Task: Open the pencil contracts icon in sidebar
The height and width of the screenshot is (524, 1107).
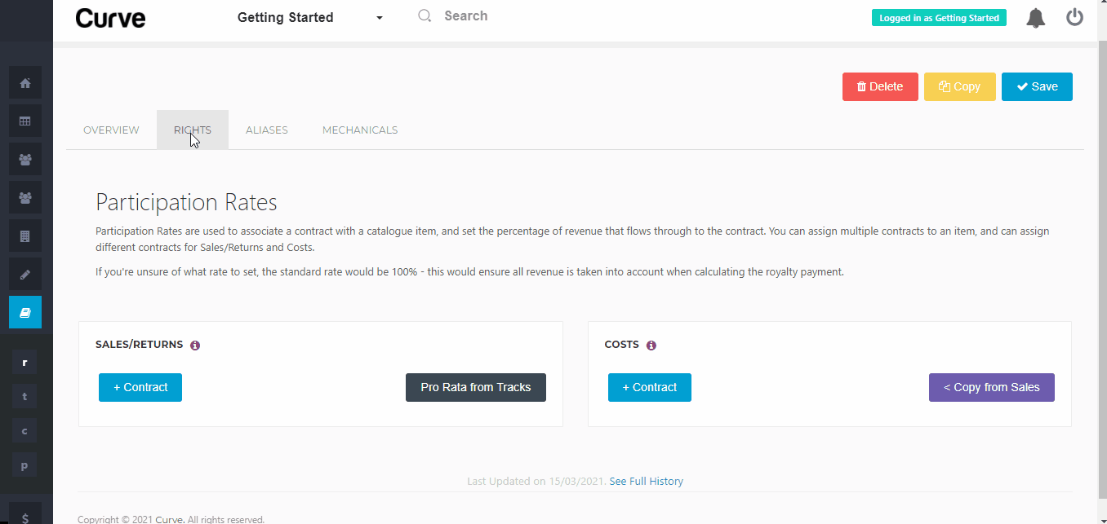Action: (x=24, y=274)
